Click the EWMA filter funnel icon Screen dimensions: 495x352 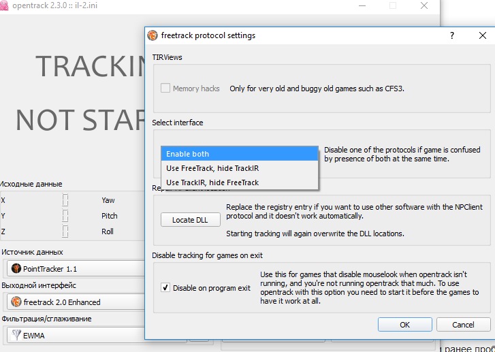pos(16,335)
